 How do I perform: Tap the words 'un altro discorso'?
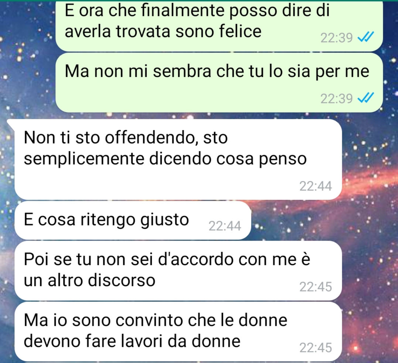tap(89, 280)
